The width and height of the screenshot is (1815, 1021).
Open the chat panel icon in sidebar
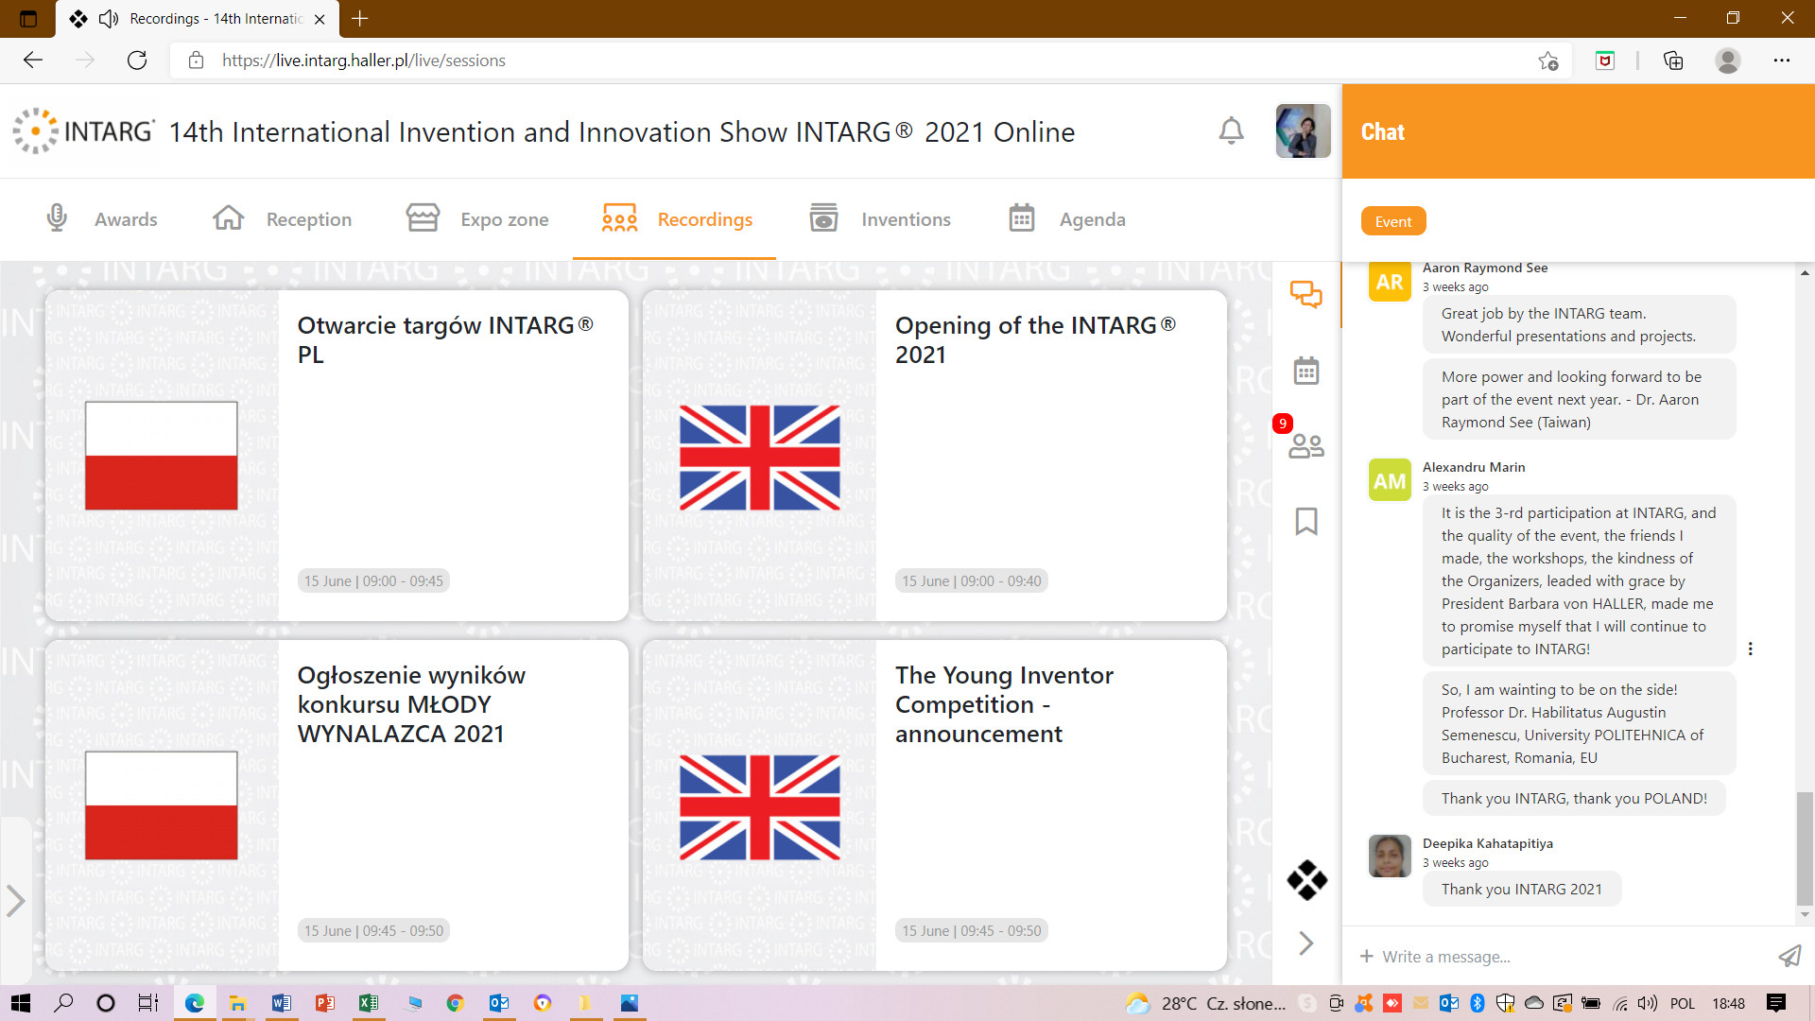(1306, 294)
